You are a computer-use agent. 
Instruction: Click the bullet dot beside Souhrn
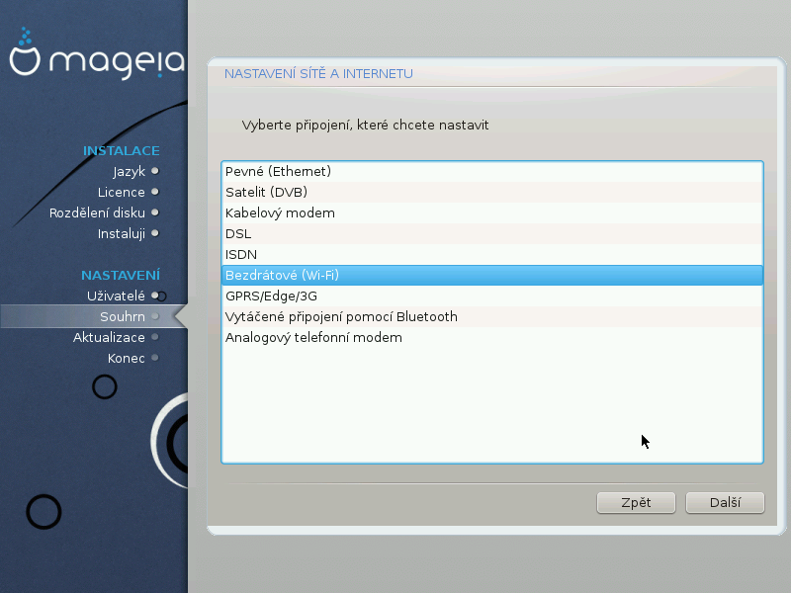(155, 316)
